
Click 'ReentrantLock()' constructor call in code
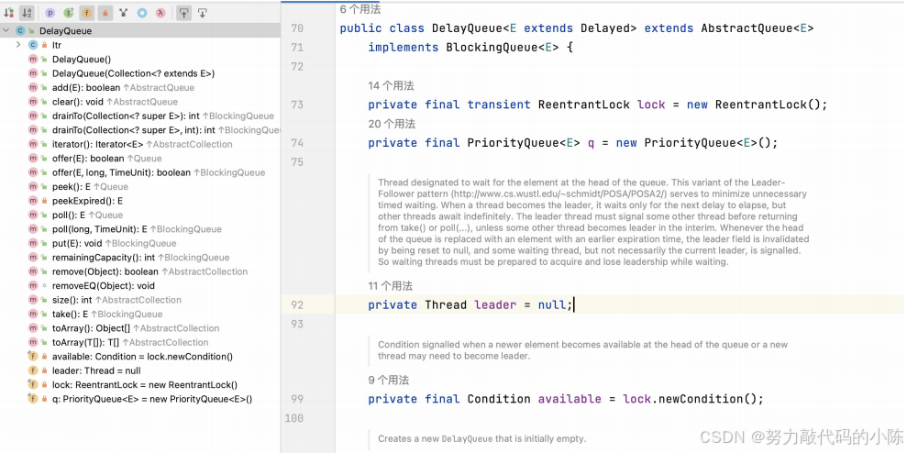pos(768,105)
